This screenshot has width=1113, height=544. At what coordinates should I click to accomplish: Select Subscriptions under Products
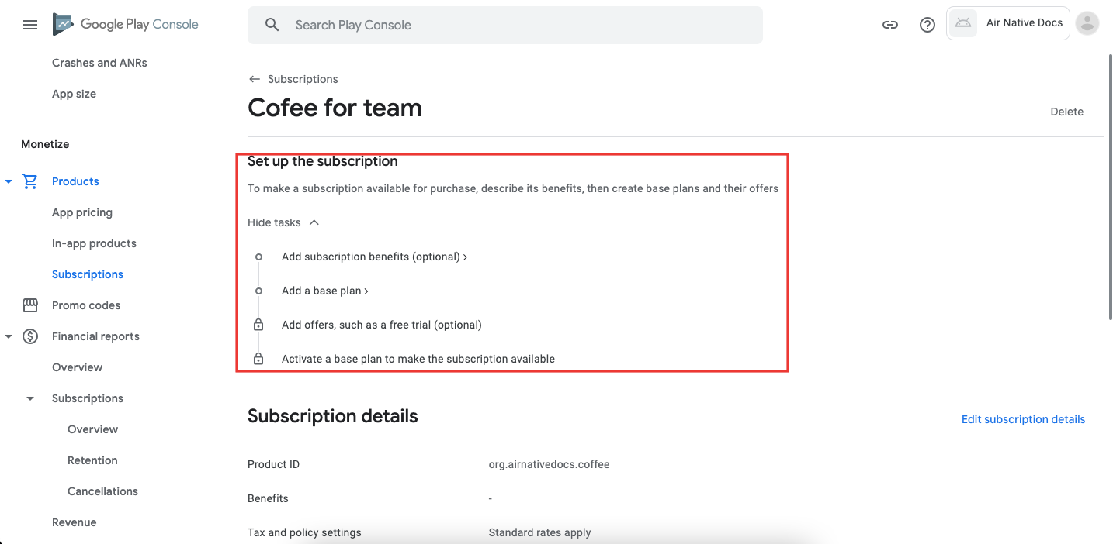coord(88,274)
